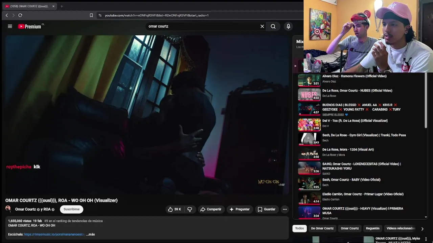This screenshot has height=243, width=433.
Task: Play Dei V Toa visualizer thumbnail
Action: 309,124
